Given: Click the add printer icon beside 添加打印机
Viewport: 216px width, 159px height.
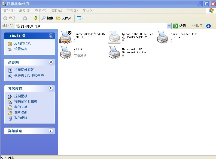Looking at the screenshot, I should (x=10, y=44).
